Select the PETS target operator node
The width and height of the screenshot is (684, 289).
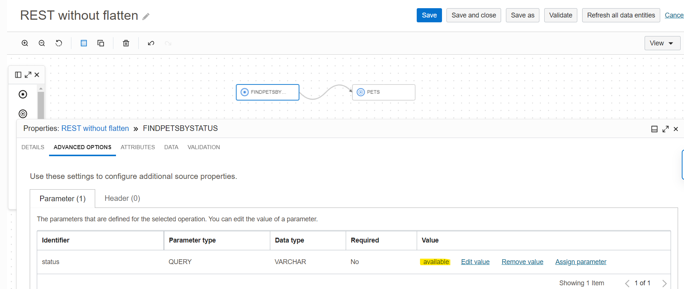[384, 92]
